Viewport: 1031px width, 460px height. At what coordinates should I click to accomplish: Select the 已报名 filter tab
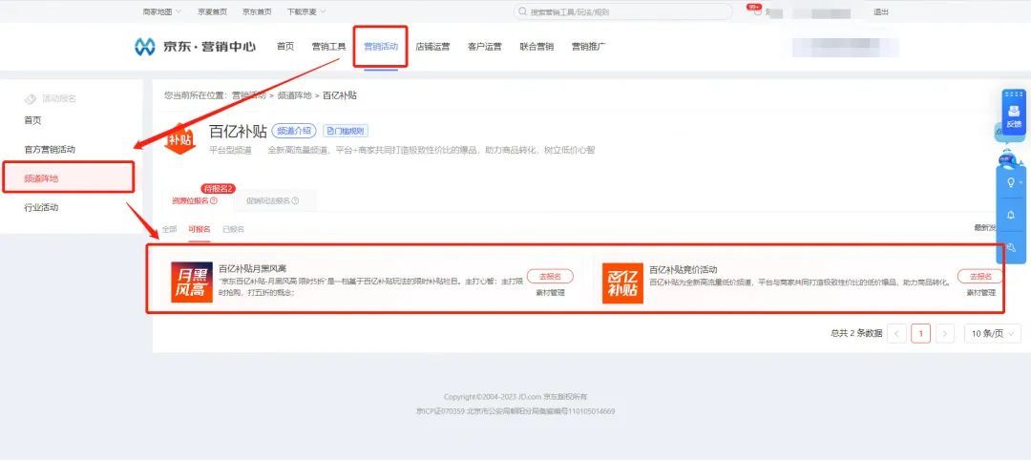pos(234,229)
